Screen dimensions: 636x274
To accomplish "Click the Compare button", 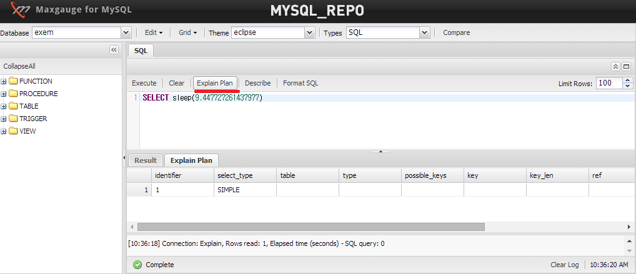I will pos(456,32).
